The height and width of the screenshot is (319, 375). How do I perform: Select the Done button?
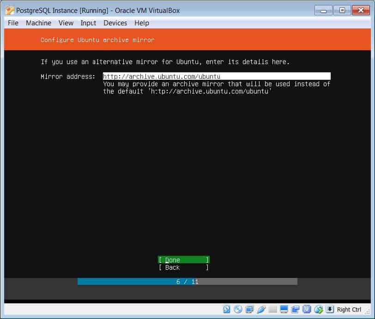click(184, 260)
